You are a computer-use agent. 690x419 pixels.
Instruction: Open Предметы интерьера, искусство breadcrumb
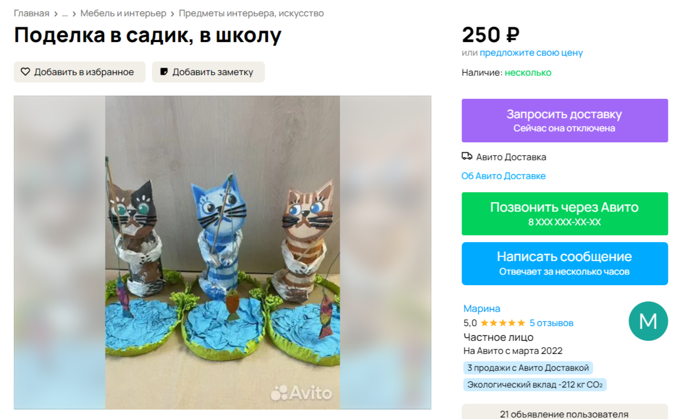252,13
